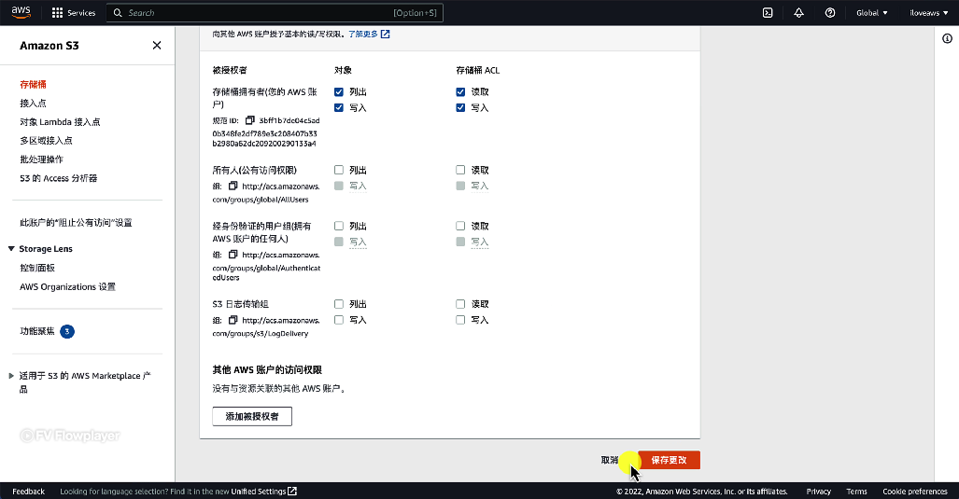Viewport: 959px width, 499px height.
Task: Open the Privacy footer link
Action: click(x=818, y=491)
